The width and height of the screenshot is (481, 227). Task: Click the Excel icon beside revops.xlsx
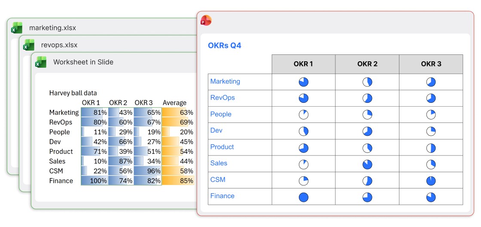pyautogui.click(x=29, y=45)
